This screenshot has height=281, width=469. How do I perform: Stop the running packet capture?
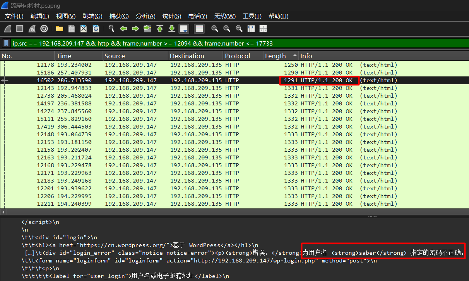(x=20, y=29)
